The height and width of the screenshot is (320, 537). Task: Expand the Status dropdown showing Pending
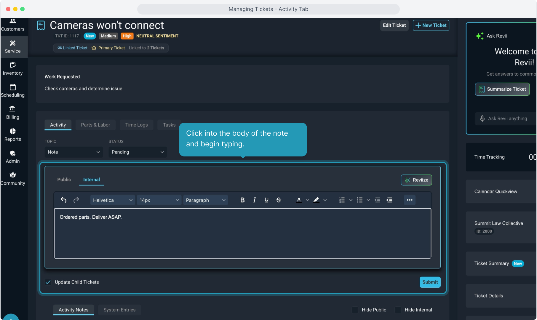pos(138,152)
